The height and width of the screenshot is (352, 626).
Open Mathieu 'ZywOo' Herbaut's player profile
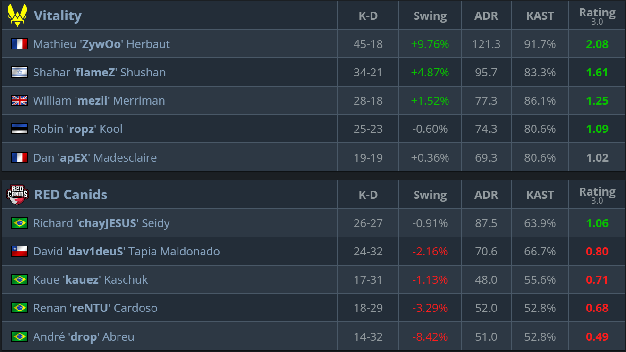tap(102, 44)
